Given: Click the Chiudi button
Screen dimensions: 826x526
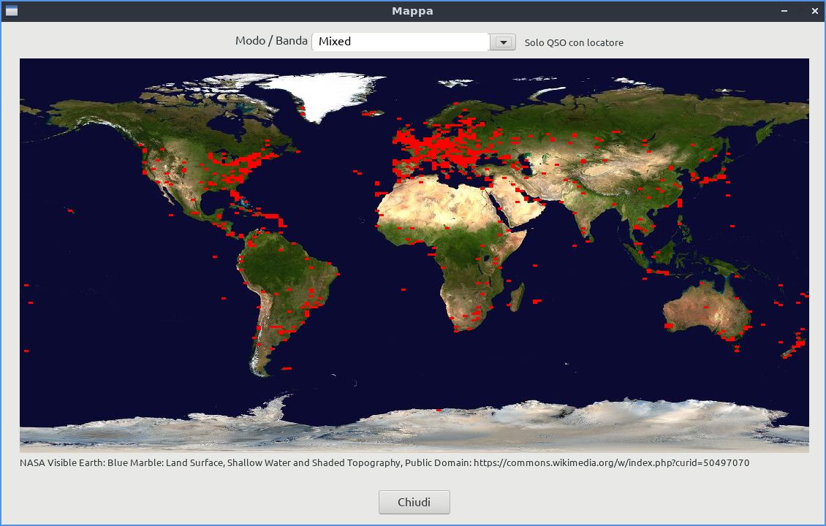Looking at the screenshot, I should [x=414, y=503].
